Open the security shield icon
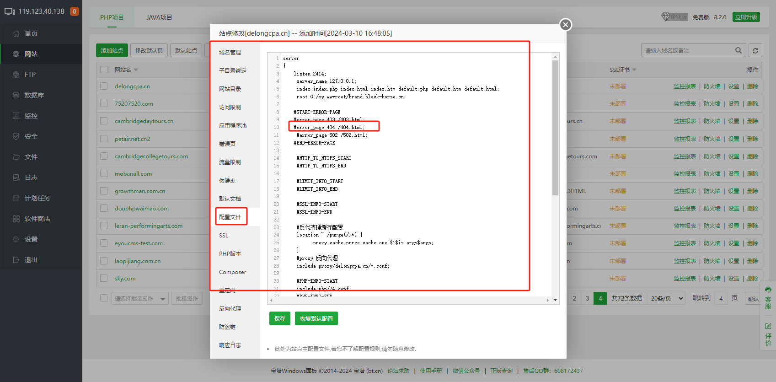 click(x=16, y=136)
